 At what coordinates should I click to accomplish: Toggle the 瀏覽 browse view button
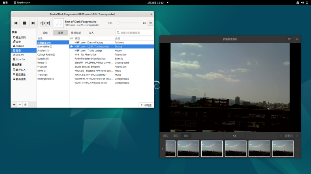coord(60,33)
